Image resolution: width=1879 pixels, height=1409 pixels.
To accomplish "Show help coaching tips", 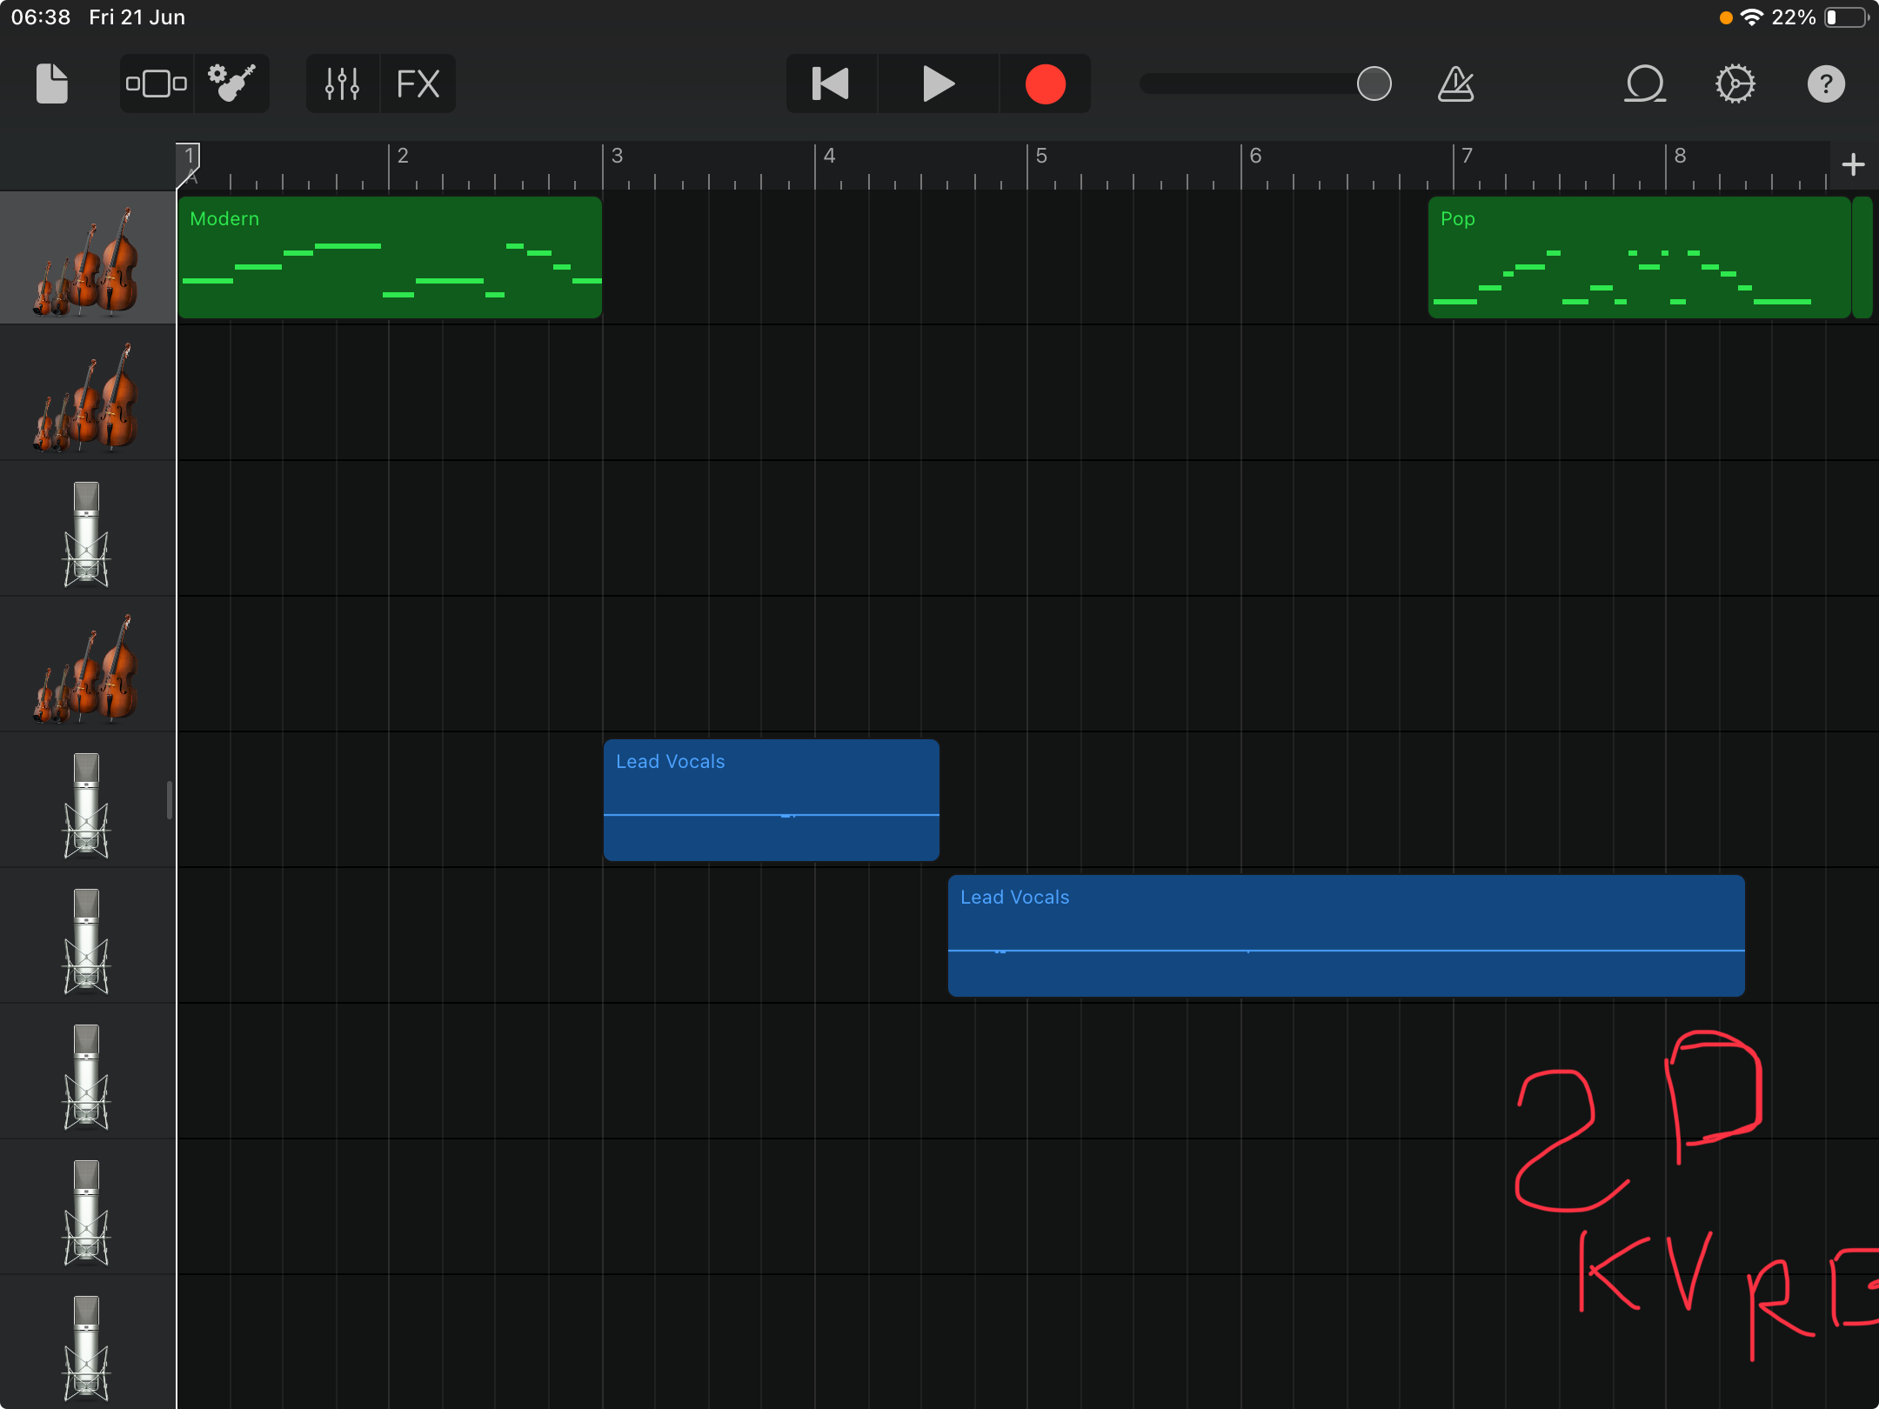I will (x=1826, y=84).
